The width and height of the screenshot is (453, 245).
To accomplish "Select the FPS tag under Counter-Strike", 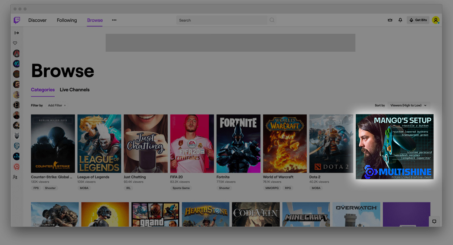I will click(36, 188).
